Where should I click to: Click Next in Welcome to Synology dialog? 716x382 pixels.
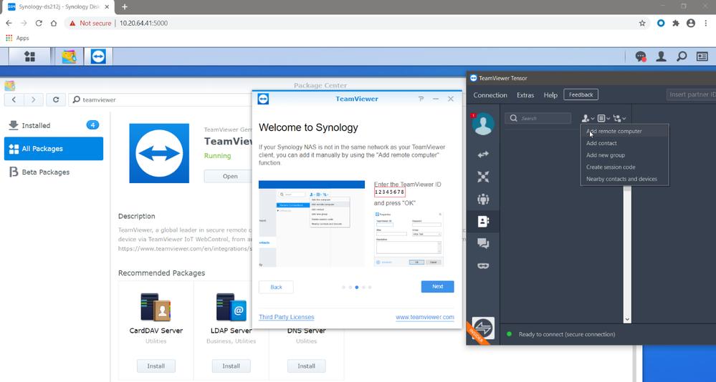(x=437, y=287)
